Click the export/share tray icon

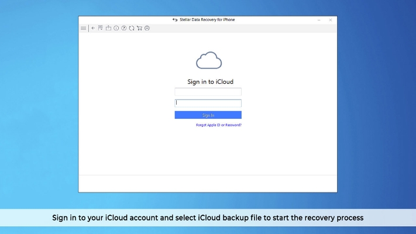point(108,28)
